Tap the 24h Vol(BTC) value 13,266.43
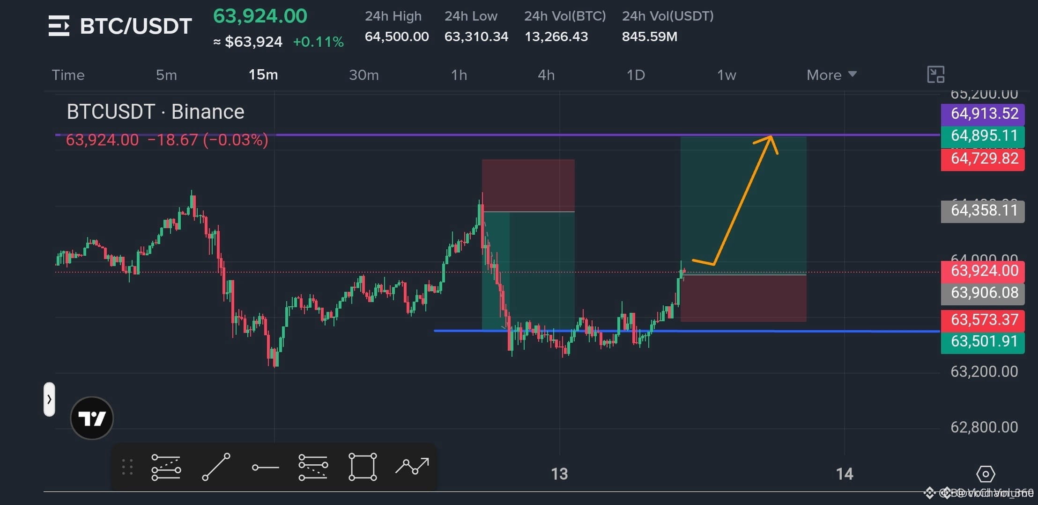 tap(556, 36)
